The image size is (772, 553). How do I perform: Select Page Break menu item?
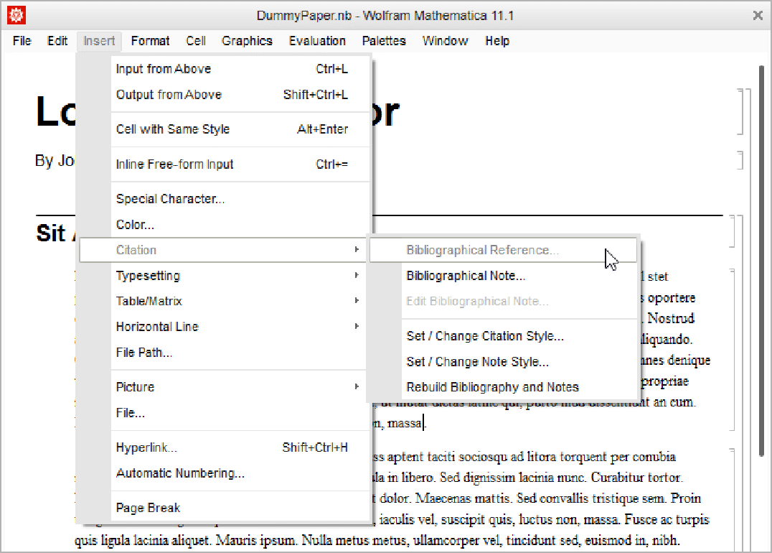pyautogui.click(x=148, y=508)
